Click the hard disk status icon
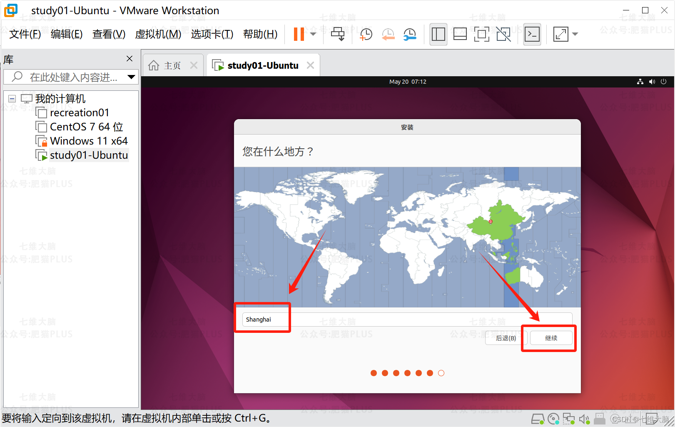The height and width of the screenshot is (427, 675). coord(538,419)
